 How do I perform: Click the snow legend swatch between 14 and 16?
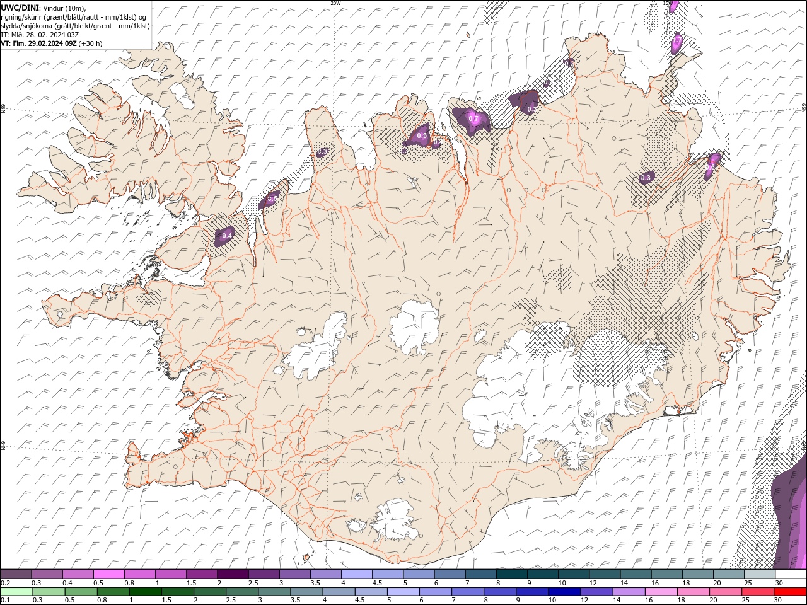(636, 574)
